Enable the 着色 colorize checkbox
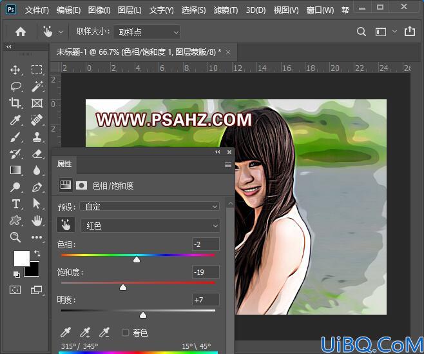 125,332
